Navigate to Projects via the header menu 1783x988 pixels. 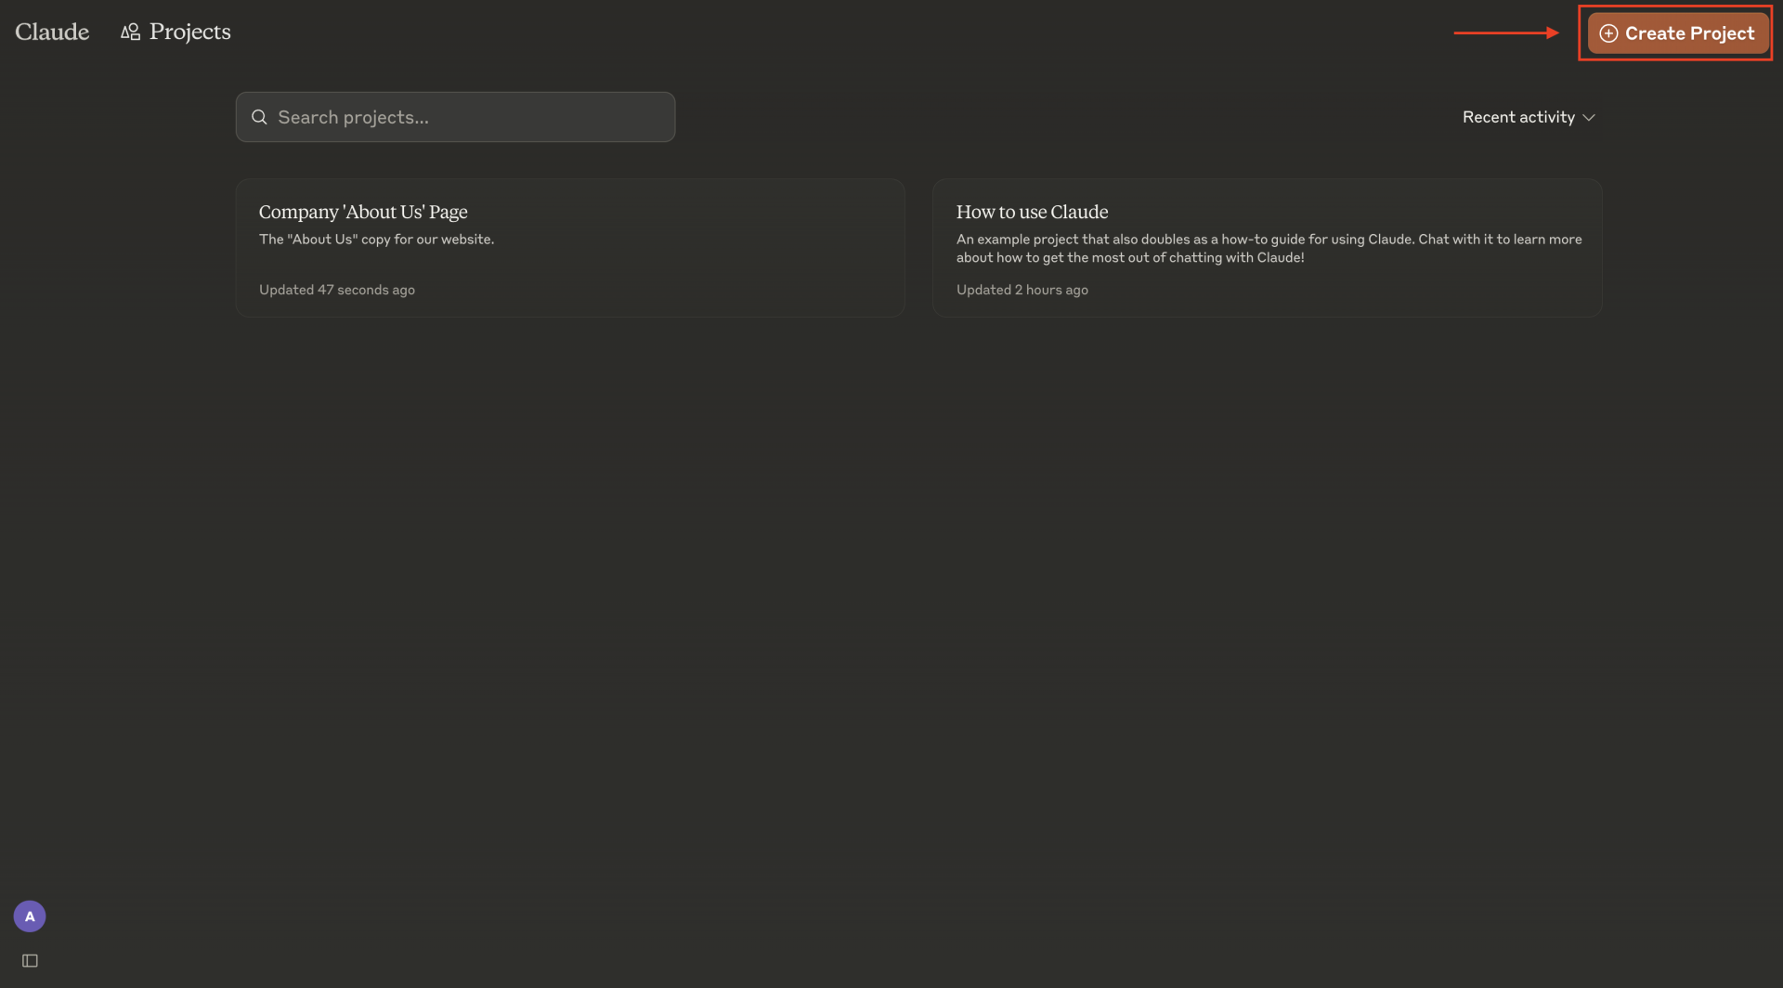(189, 31)
